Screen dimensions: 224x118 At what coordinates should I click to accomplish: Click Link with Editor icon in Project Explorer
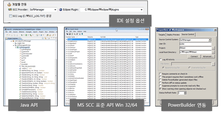click(x=45, y=38)
